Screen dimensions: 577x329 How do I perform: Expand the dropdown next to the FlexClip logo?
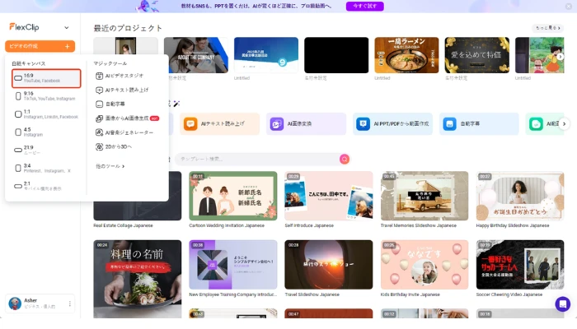pos(67,27)
